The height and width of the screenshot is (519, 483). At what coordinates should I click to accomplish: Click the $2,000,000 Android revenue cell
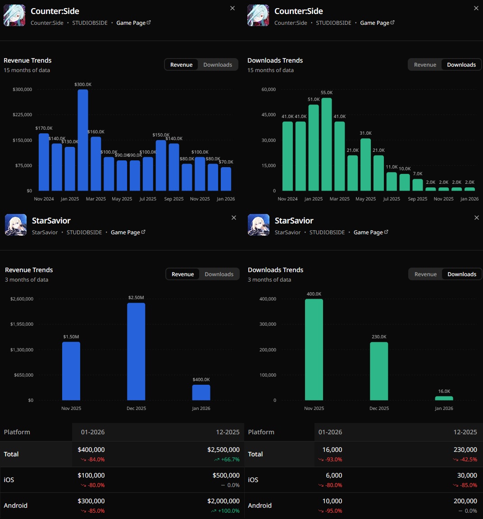click(x=223, y=501)
